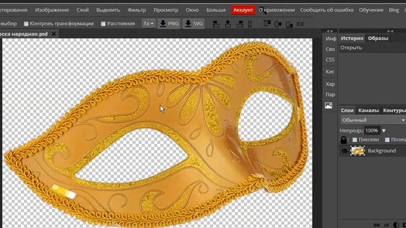Open the Хар (Character) side panel
The height and width of the screenshot is (228, 406).
330,84
